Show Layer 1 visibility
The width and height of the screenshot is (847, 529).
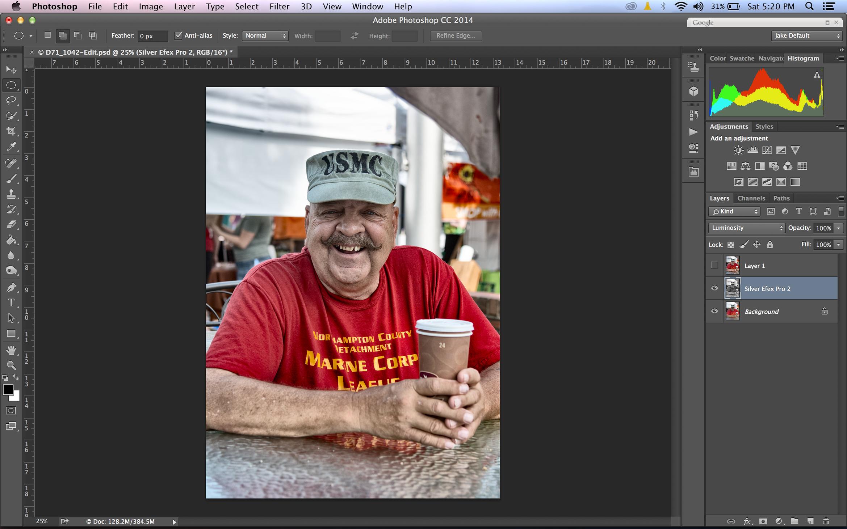(x=714, y=266)
